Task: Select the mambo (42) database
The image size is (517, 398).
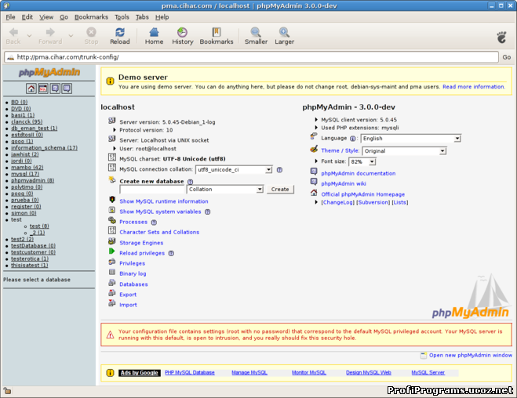Action: pos(27,168)
